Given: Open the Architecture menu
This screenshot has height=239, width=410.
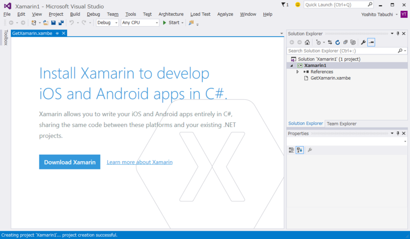Looking at the screenshot, I should [171, 14].
